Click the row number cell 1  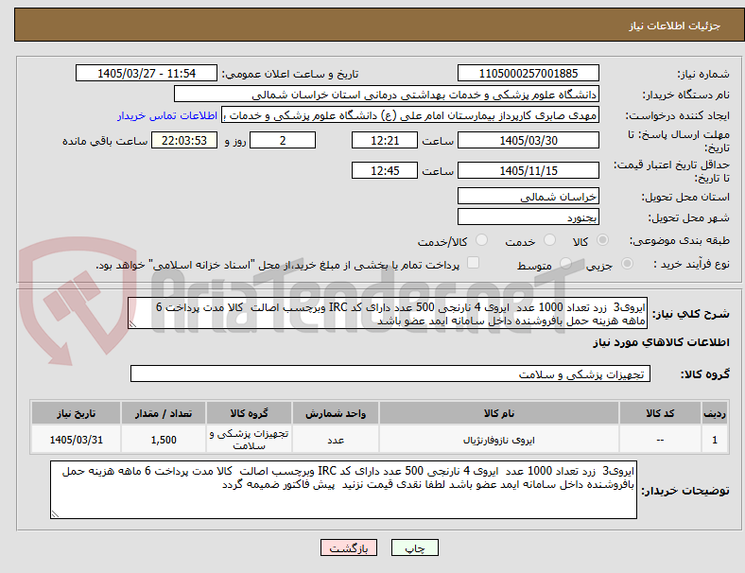coord(714,440)
